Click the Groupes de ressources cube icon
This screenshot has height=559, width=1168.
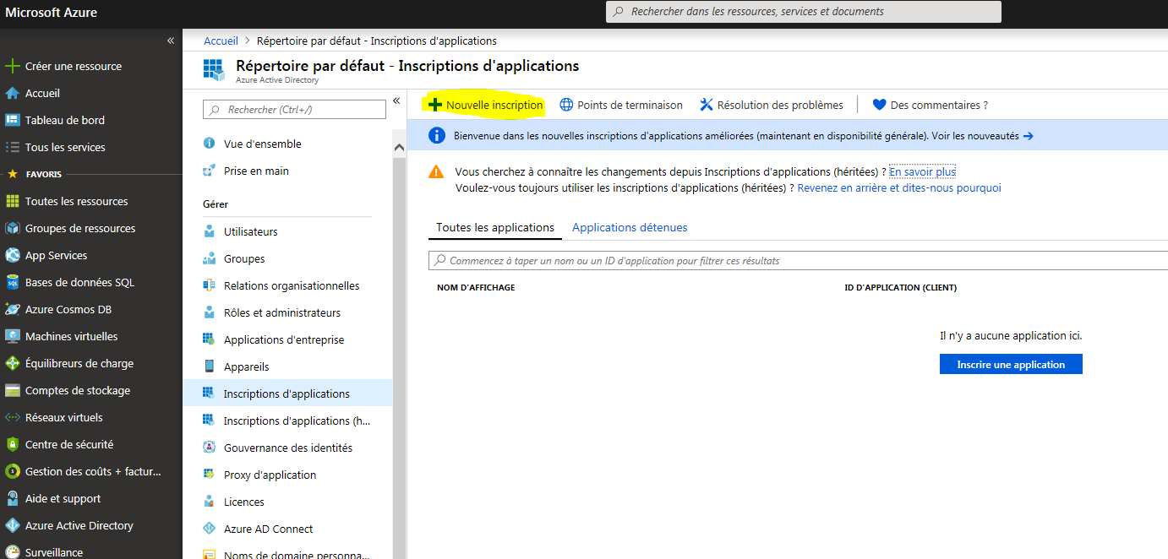(13, 228)
